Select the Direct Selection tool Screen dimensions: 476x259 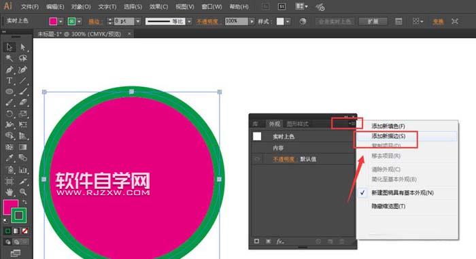22,47
